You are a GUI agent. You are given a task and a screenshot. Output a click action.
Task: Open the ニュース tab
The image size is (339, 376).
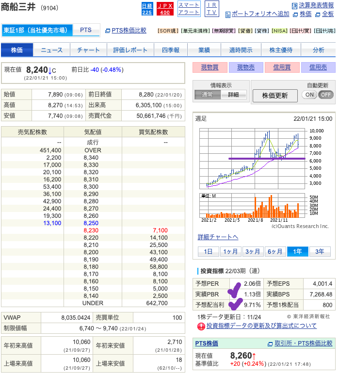51,50
